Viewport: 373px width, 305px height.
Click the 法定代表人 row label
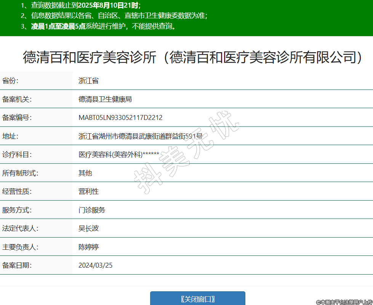(x=20, y=228)
